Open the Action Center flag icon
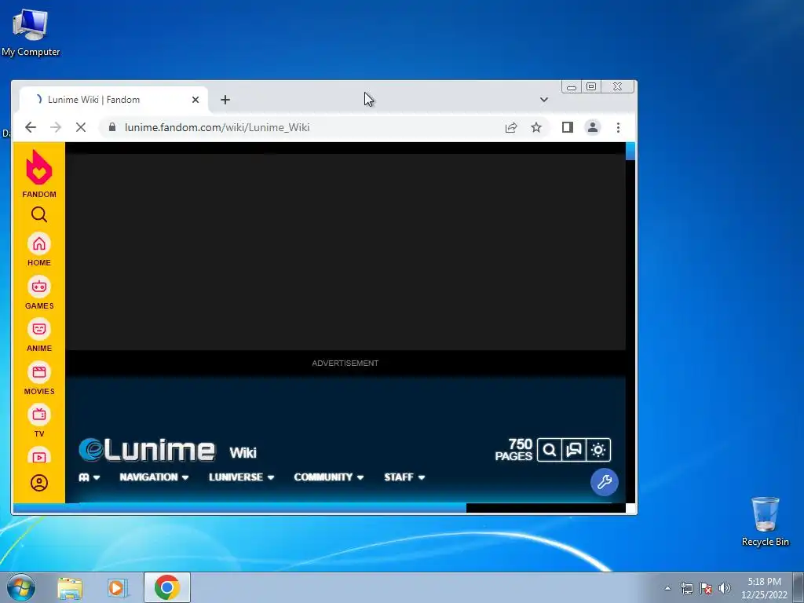804x603 pixels. coord(706,588)
